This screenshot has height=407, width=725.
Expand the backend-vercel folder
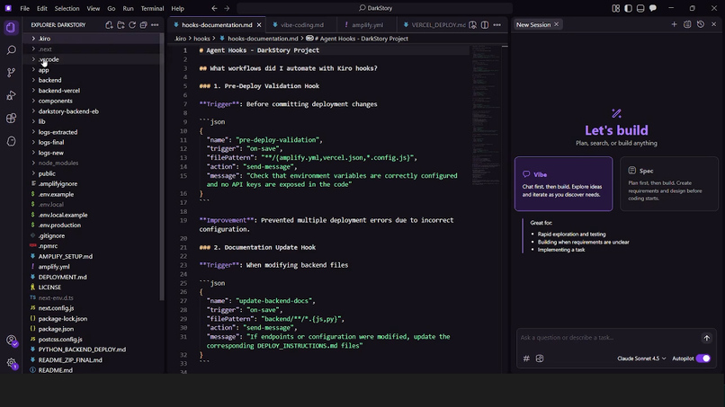click(x=93, y=91)
